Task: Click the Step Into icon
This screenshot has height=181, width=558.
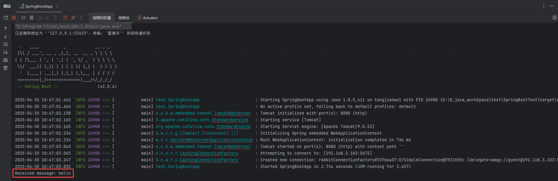Action: click(47, 18)
